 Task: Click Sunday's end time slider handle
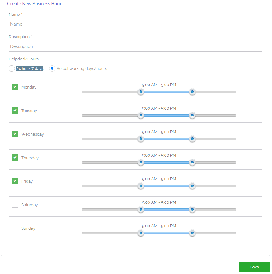pyautogui.click(x=192, y=233)
